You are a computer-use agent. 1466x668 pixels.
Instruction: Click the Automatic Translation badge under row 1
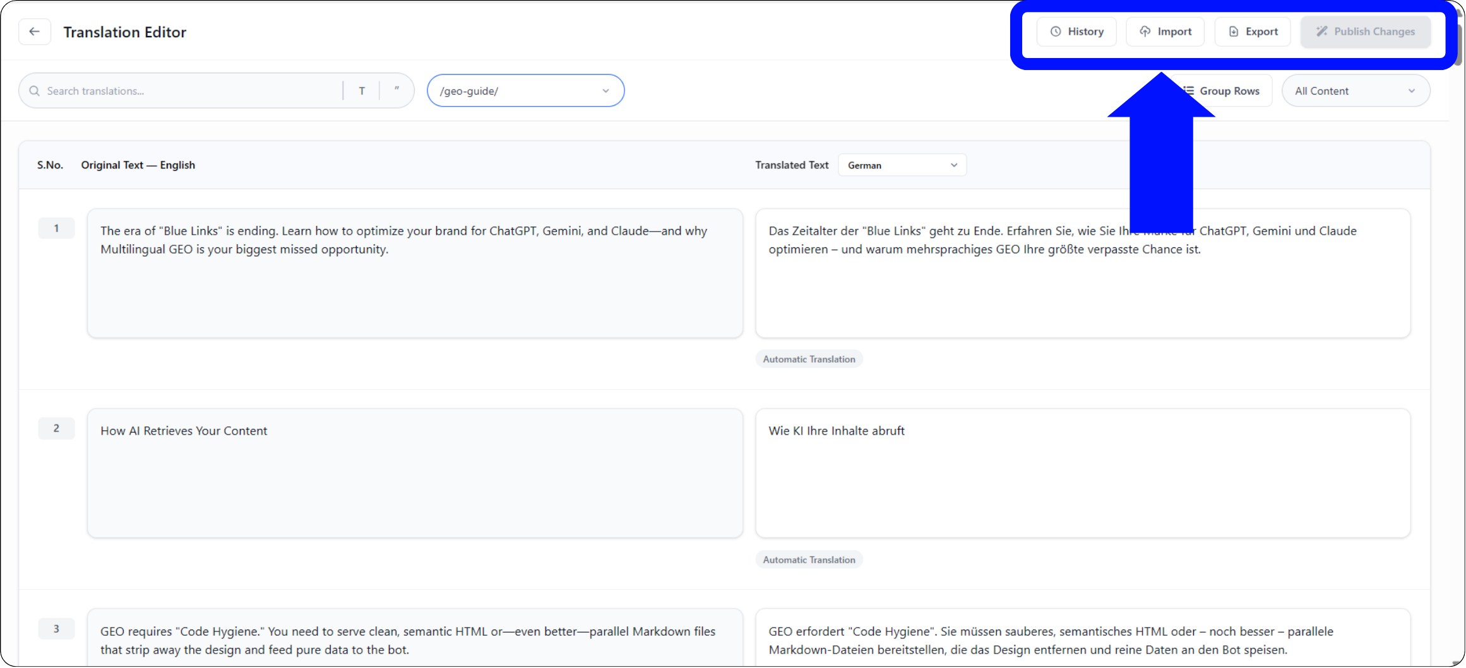(x=809, y=359)
